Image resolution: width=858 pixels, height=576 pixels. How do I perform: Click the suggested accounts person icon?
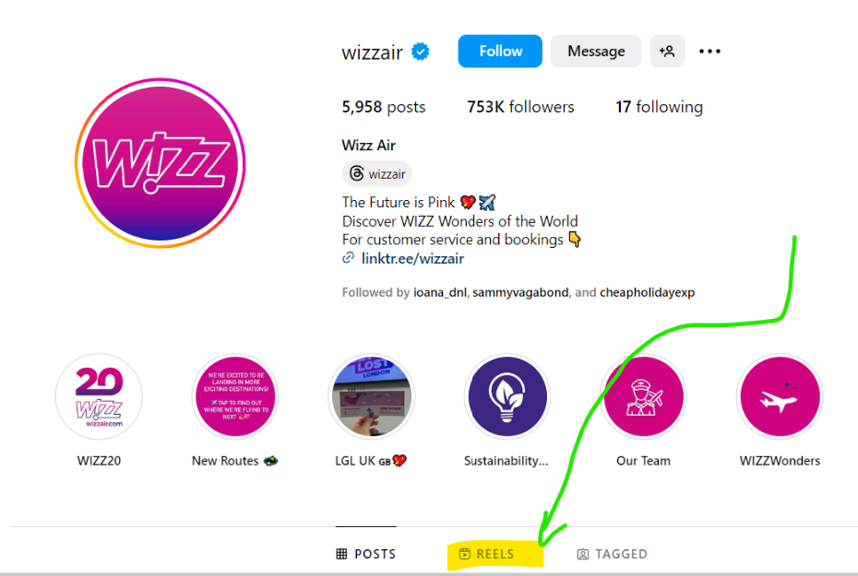(x=667, y=51)
